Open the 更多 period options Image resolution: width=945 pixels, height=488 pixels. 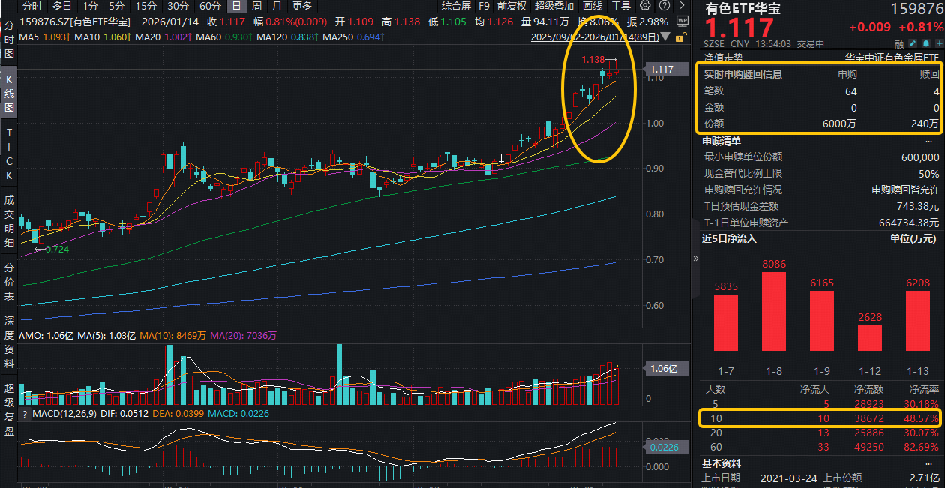point(301,6)
